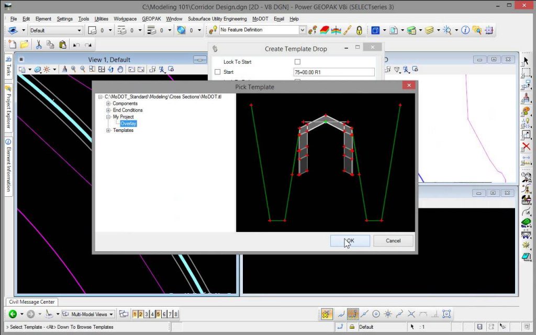Click the globe icon in attributes toolbar
Viewport: 536px width, 335px height.
tap(181, 30)
